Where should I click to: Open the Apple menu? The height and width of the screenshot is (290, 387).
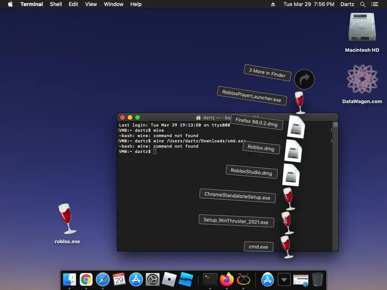[10, 4]
